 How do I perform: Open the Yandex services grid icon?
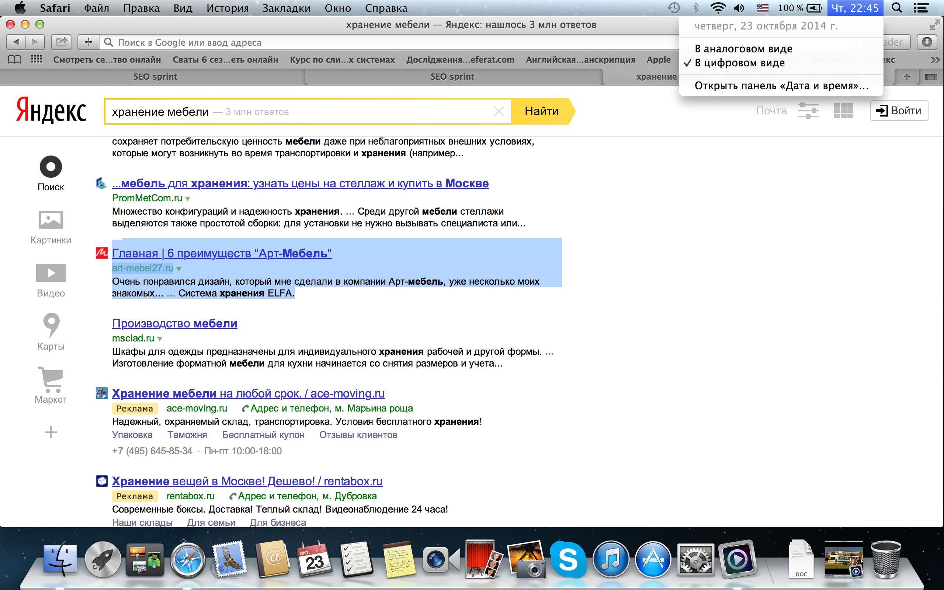tap(843, 111)
